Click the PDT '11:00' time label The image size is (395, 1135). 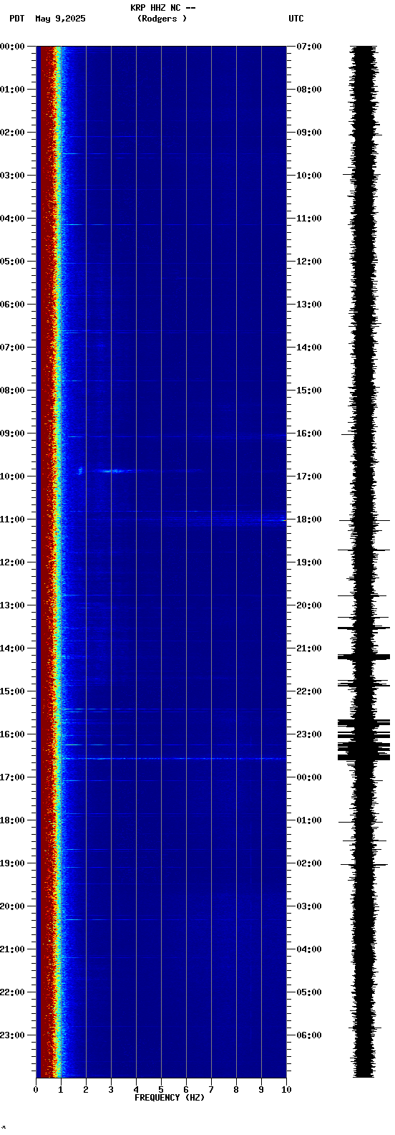pyautogui.click(x=13, y=519)
